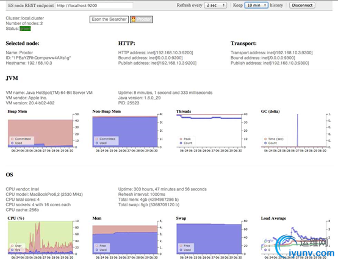Screen dimensions: 338x263
Task: Click the Count legend marker in GC chart
Action: tap(265, 143)
